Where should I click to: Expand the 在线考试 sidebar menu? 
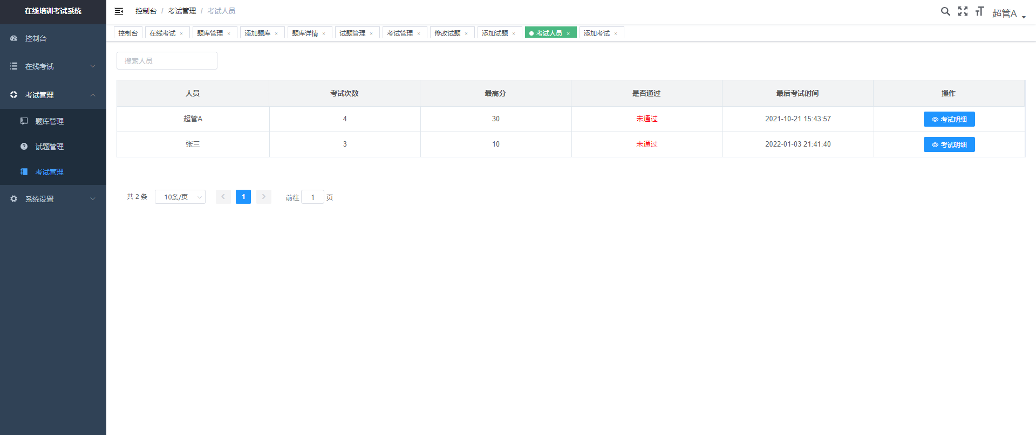tap(93, 66)
